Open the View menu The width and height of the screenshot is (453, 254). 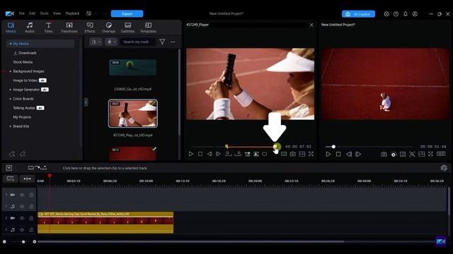click(x=57, y=13)
